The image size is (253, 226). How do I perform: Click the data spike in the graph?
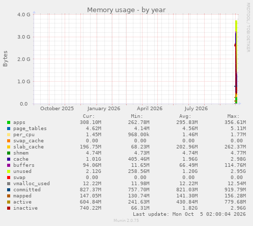236,62
